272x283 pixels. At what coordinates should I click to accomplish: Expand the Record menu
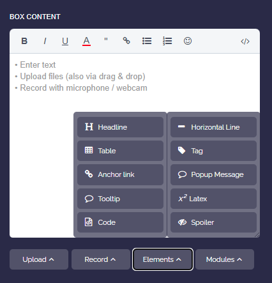[101, 259]
